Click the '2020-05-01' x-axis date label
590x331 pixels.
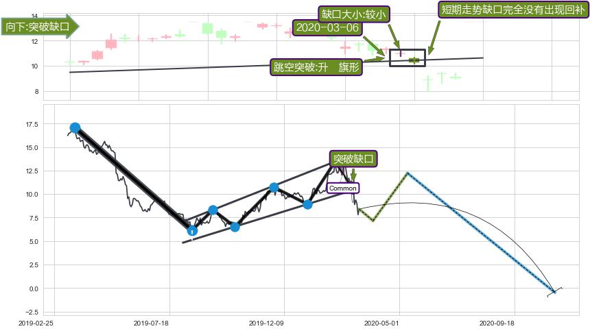[381, 323]
